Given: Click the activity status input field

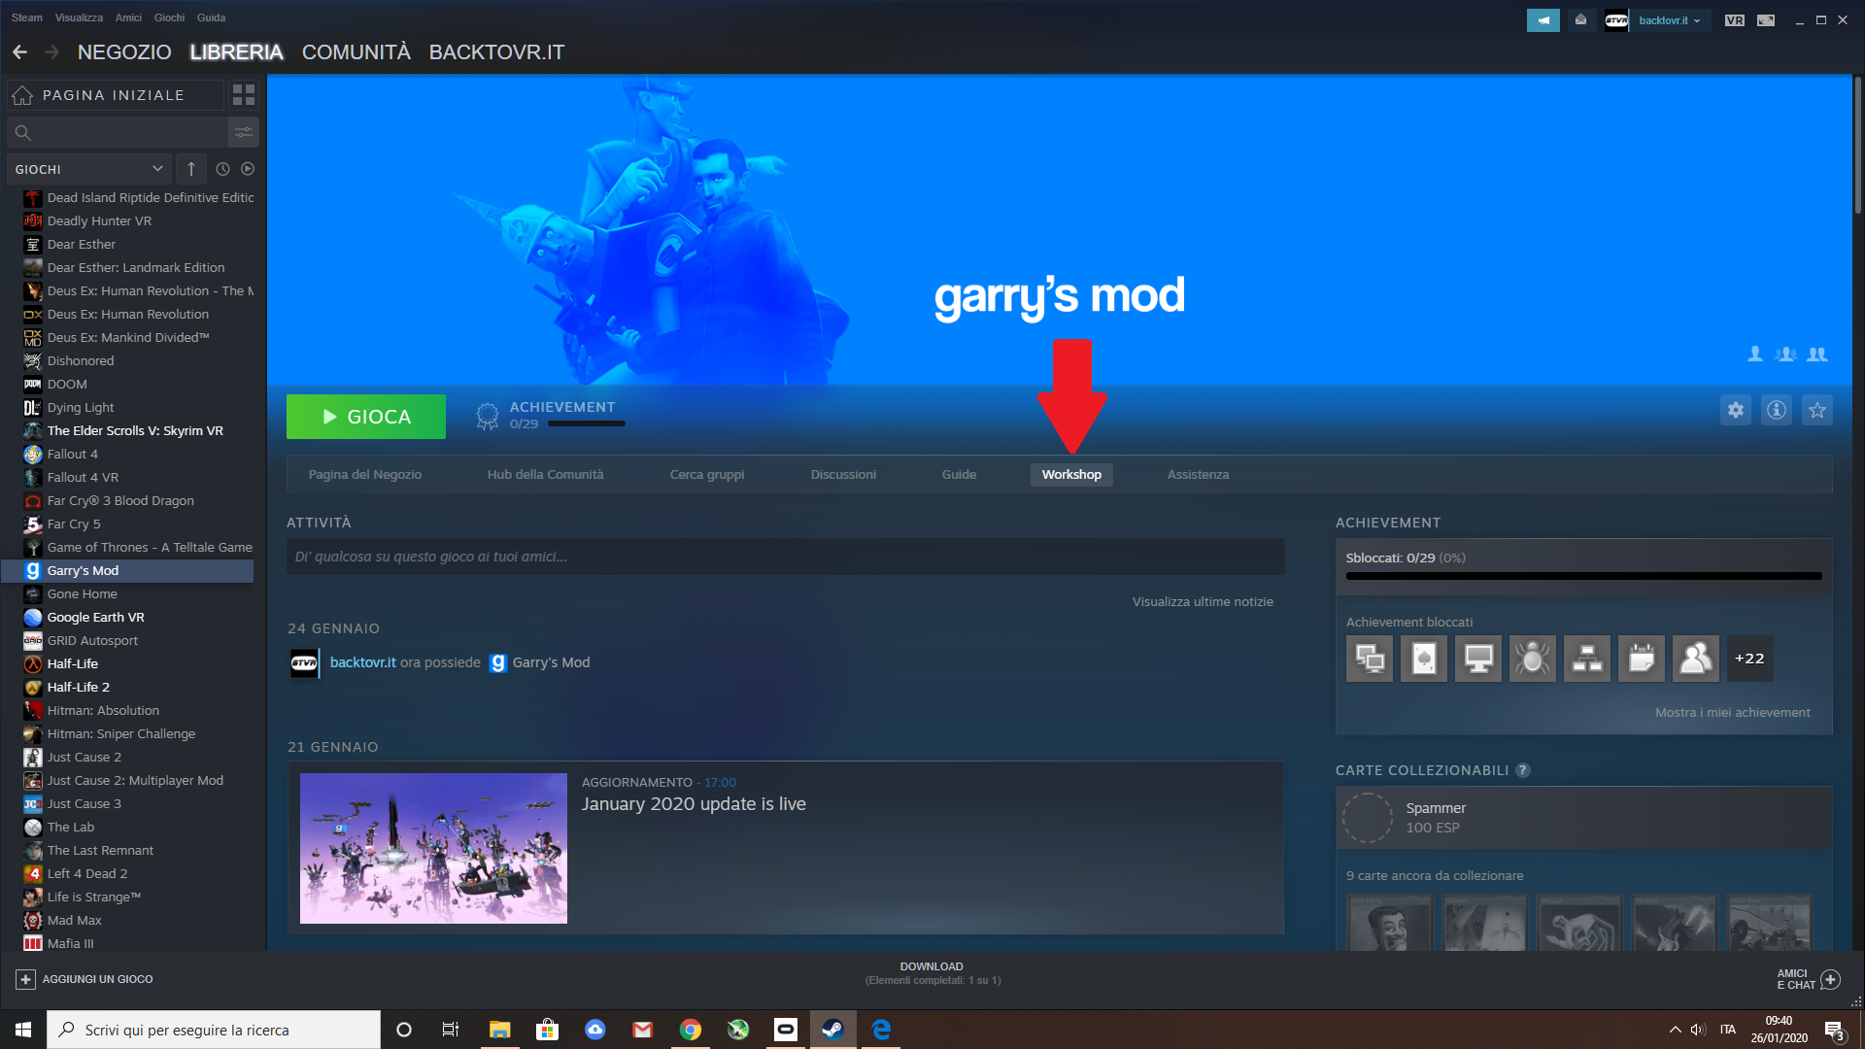Looking at the screenshot, I should pyautogui.click(x=785, y=557).
